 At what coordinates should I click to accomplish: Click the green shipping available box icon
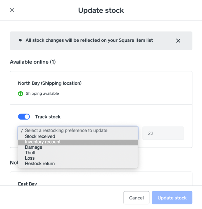pyautogui.click(x=21, y=93)
